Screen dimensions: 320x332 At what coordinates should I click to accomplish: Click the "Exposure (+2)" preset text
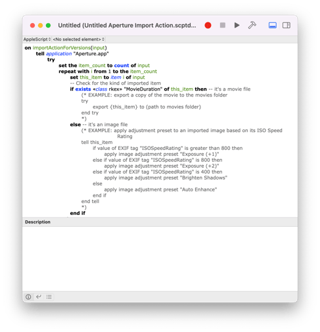pos(200,166)
